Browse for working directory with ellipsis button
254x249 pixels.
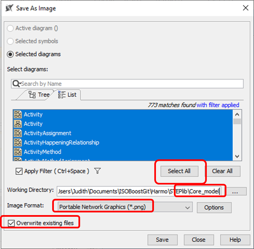tap(235, 191)
